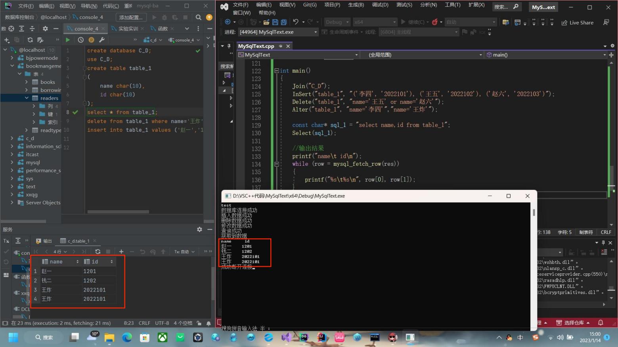The width and height of the screenshot is (618, 347).
Task: Open the main() function dropdown
Action: pyautogui.click(x=546, y=55)
